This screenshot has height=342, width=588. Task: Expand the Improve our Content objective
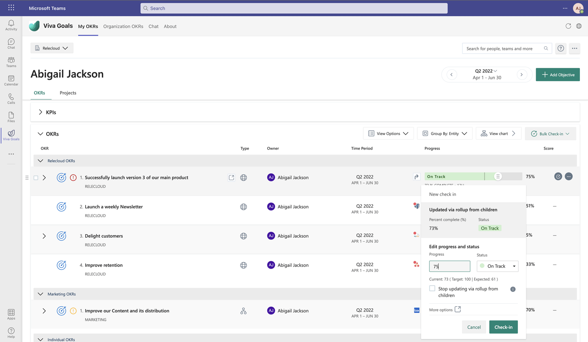pos(44,311)
